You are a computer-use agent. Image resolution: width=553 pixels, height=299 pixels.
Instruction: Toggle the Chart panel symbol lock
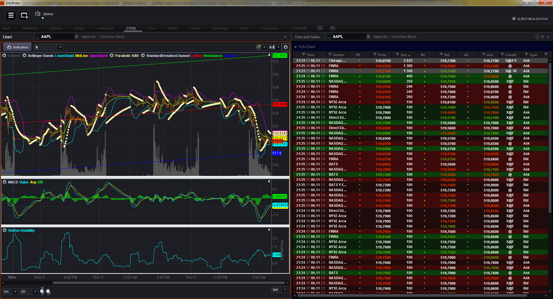point(77,37)
